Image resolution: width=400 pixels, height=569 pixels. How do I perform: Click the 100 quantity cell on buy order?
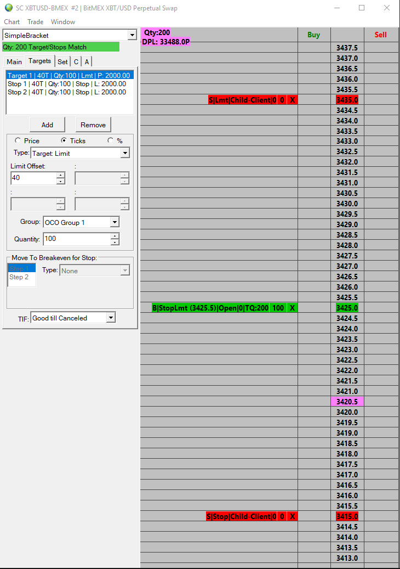pyautogui.click(x=278, y=308)
